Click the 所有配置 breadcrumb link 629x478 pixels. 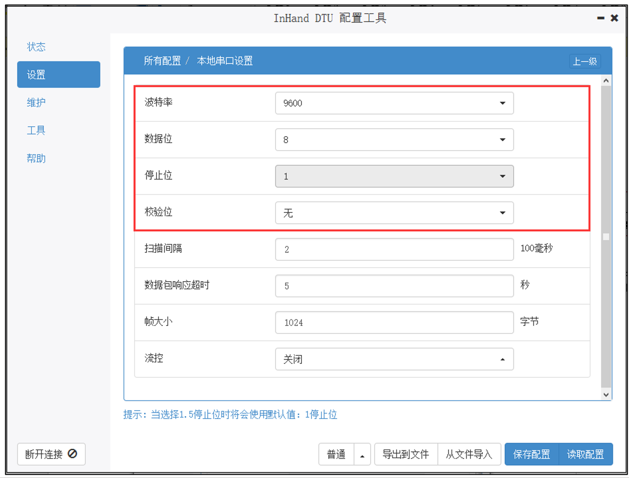click(162, 61)
